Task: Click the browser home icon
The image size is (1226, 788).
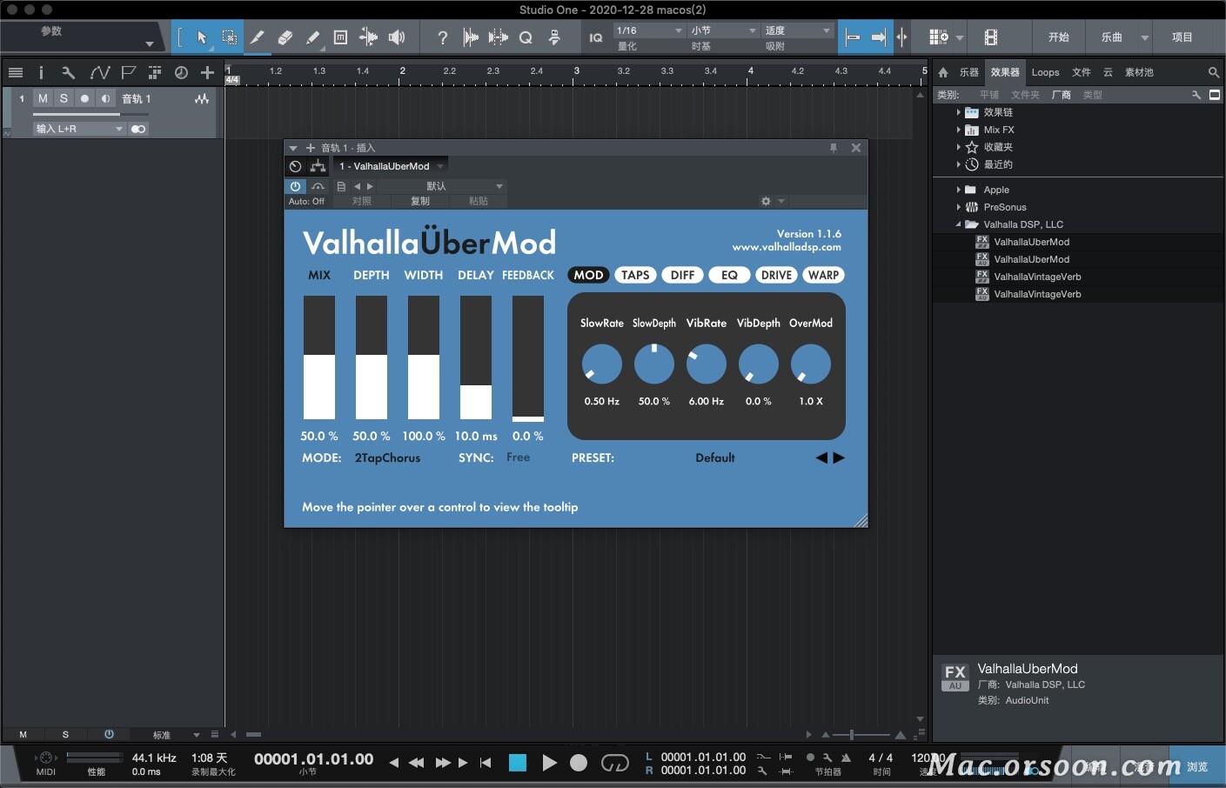Action: coord(943,72)
